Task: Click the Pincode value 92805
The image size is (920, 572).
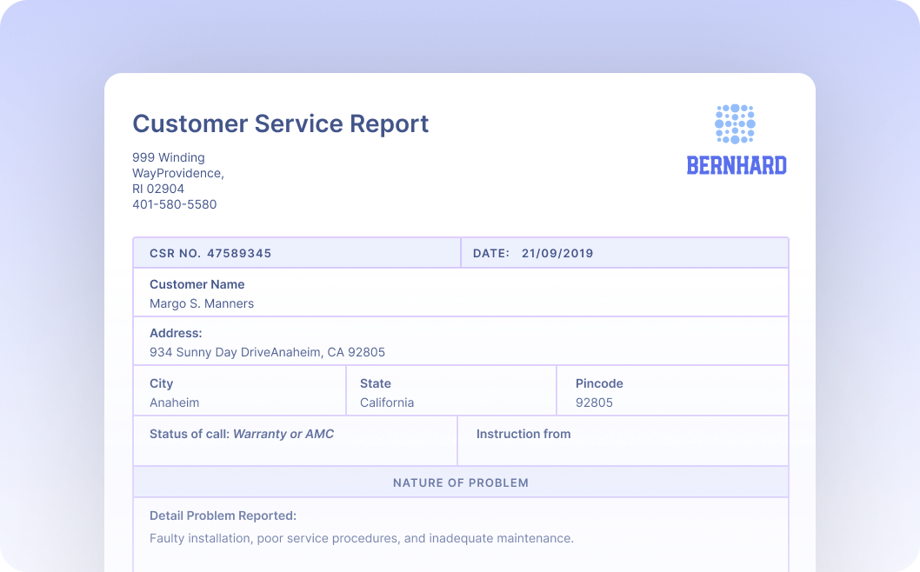Action: [594, 402]
